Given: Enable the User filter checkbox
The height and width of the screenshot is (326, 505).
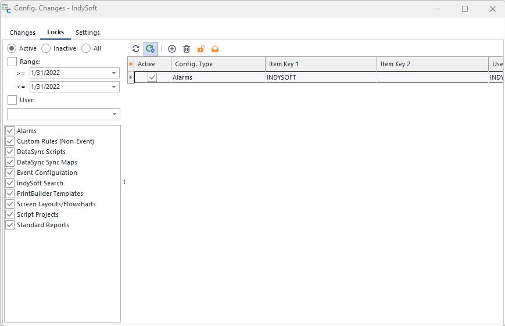Looking at the screenshot, I should (x=12, y=100).
